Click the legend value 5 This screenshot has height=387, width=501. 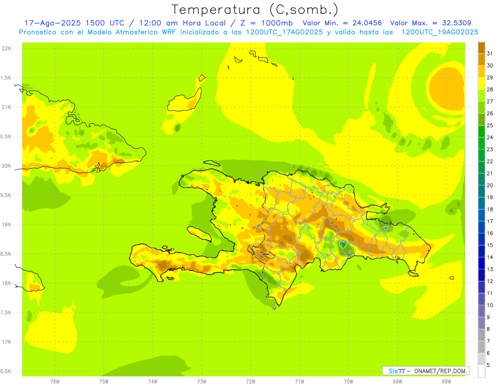coord(488,365)
